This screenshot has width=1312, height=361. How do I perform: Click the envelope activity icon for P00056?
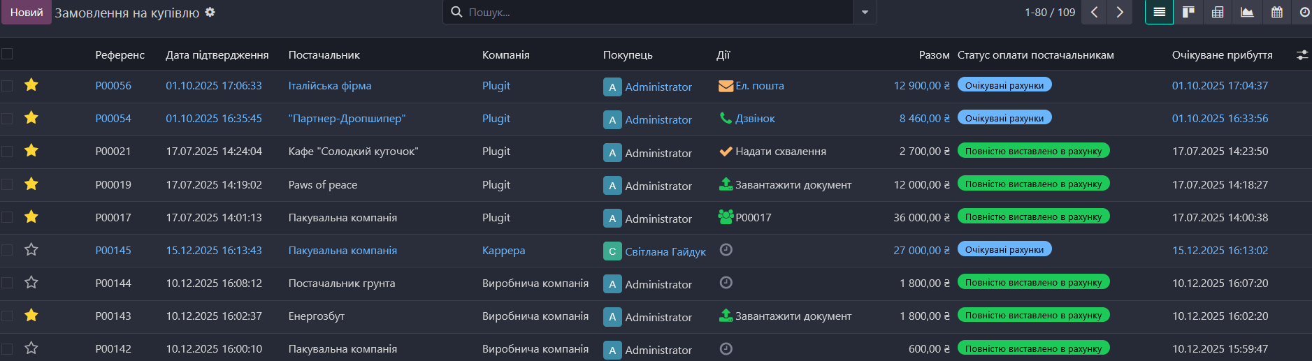coord(726,86)
